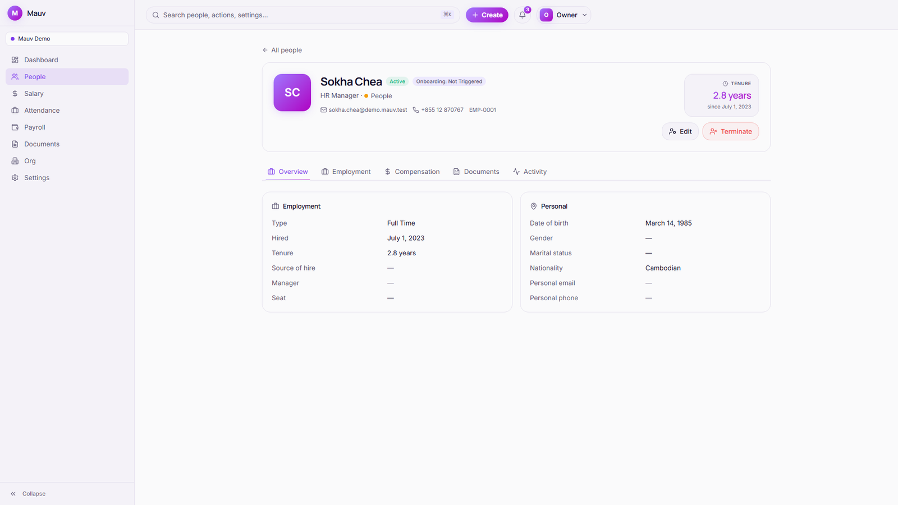898x505 pixels.
Task: Click the Settings gear icon in sidebar
Action: tap(15, 178)
